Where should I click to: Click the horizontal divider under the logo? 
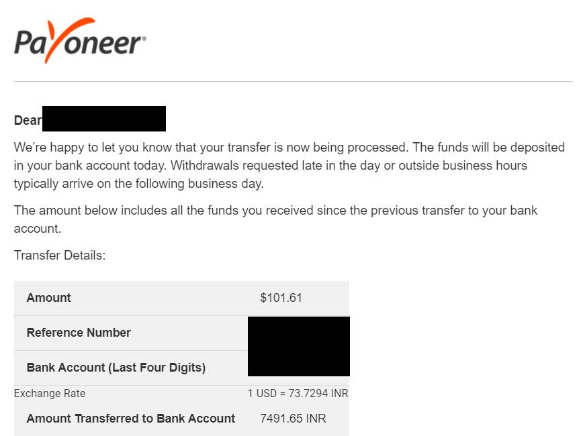click(294, 81)
